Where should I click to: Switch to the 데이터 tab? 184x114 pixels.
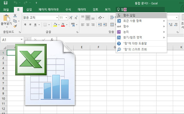coord(82,10)
